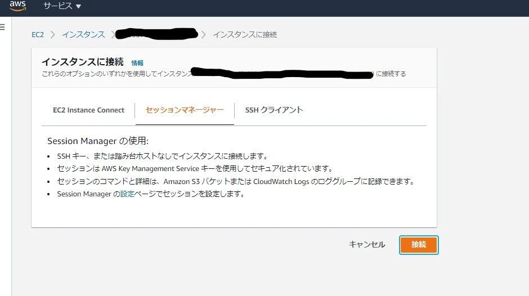Screen dimensions: 529x296
Task: Click the SSH キー bullet line text
Action: coord(162,156)
